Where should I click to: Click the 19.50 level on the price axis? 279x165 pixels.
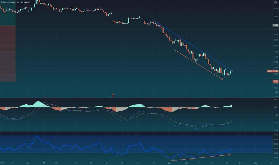(276, 68)
